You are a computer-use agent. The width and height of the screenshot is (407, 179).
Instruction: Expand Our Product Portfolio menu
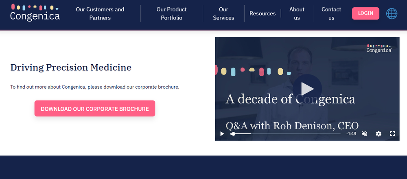pyautogui.click(x=171, y=13)
